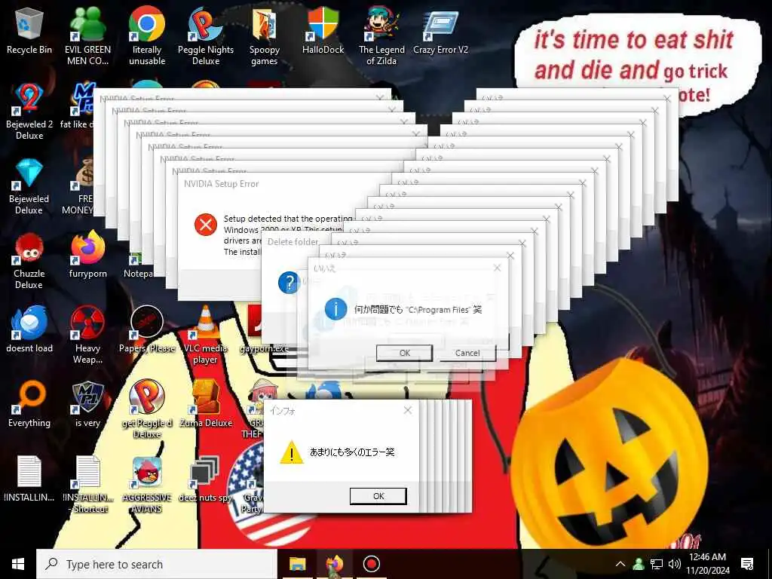The width and height of the screenshot is (772, 579).
Task: Close the インフォ warning dialog
Action: pos(408,410)
